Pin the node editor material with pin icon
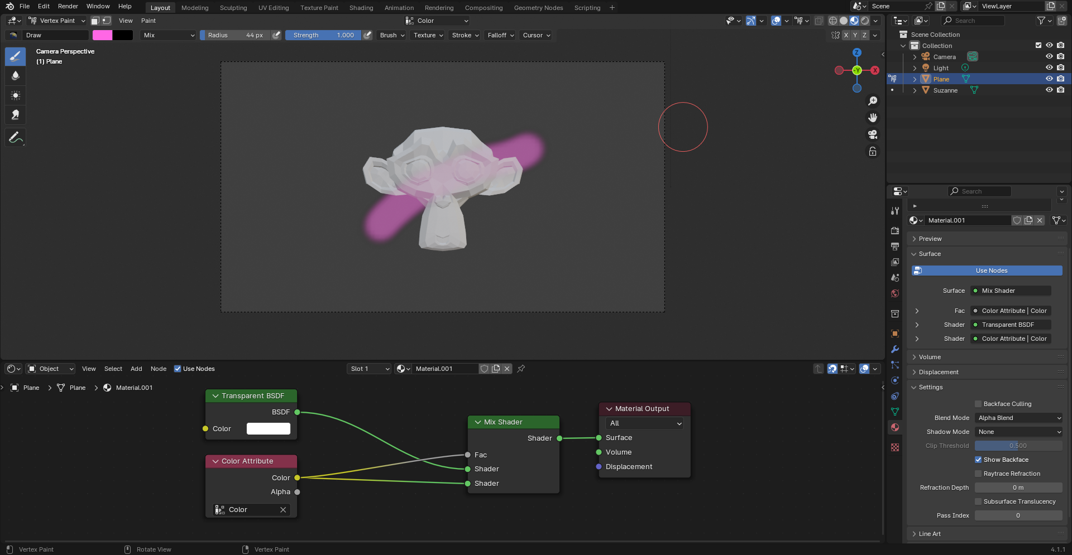Screen dimensions: 1072x555 [521, 369]
